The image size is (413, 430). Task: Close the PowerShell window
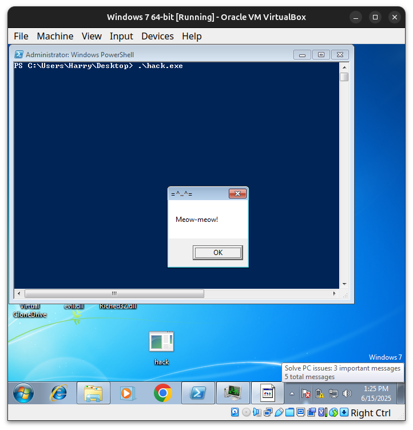pyautogui.click(x=340, y=55)
